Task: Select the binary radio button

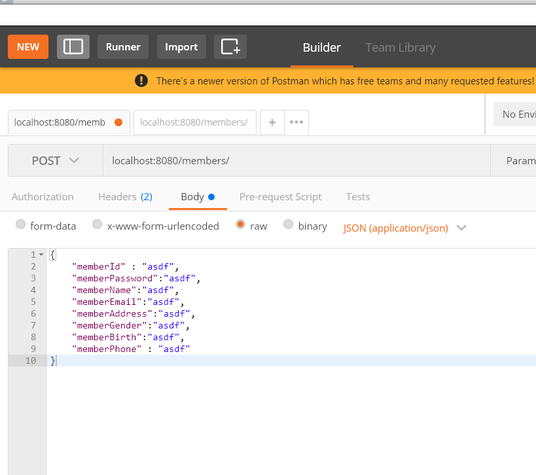Action: [288, 224]
